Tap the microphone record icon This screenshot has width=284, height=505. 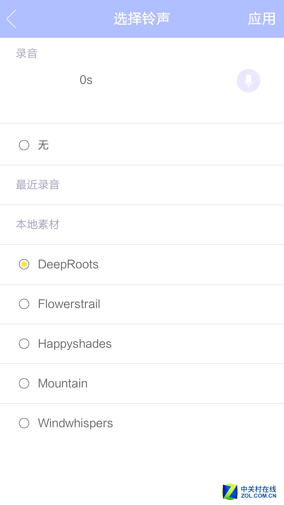tap(248, 81)
